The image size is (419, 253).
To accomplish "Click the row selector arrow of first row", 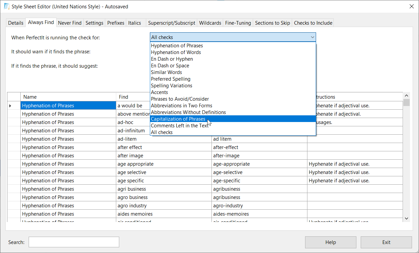I will (10, 106).
